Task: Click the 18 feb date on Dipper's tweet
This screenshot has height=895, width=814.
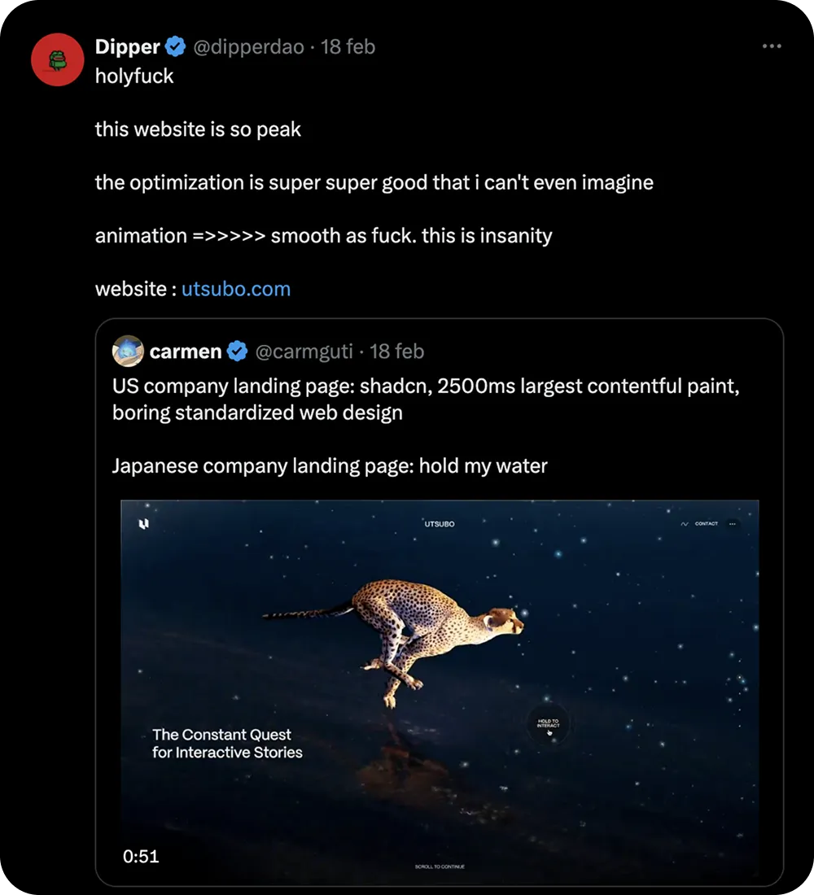Action: (x=348, y=47)
